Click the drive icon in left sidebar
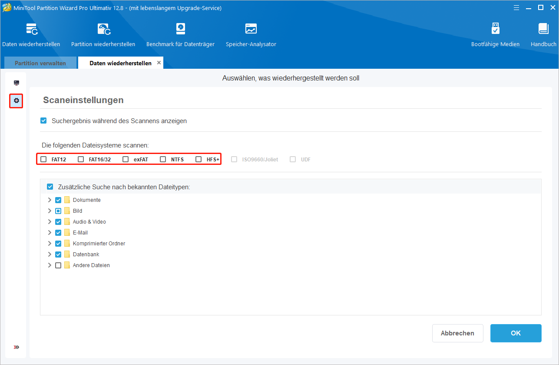Viewport: 559px width, 365px height. pyautogui.click(x=17, y=83)
